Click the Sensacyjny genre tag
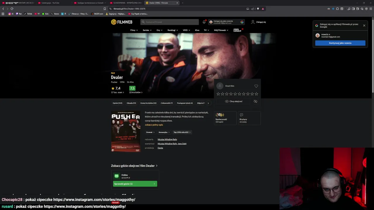This screenshot has width=374, height=210. (x=164, y=132)
